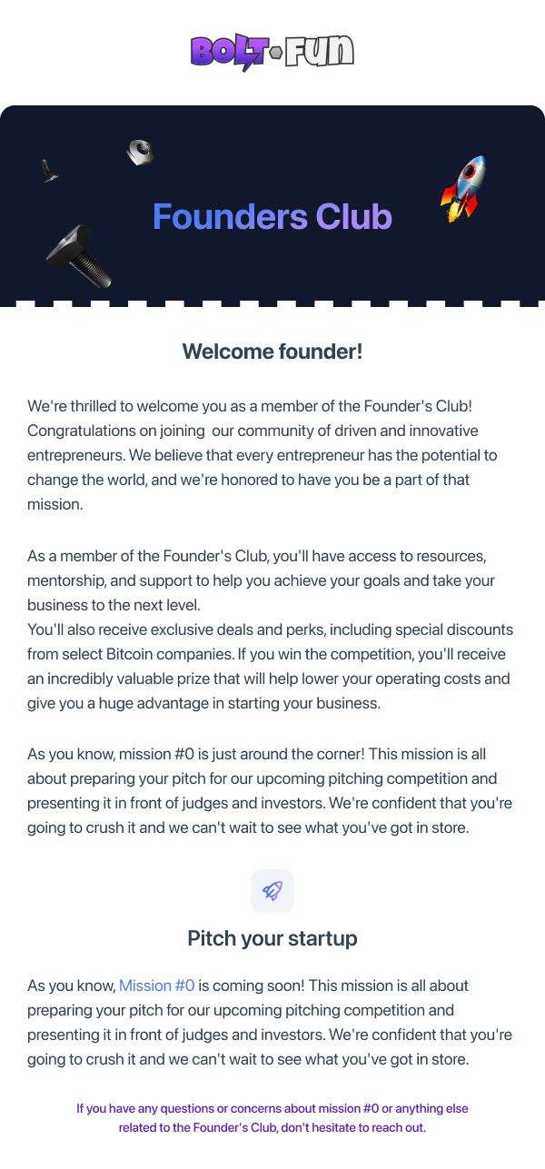
Task: Click the purple rocket icon above Pitch
Action: point(272,891)
